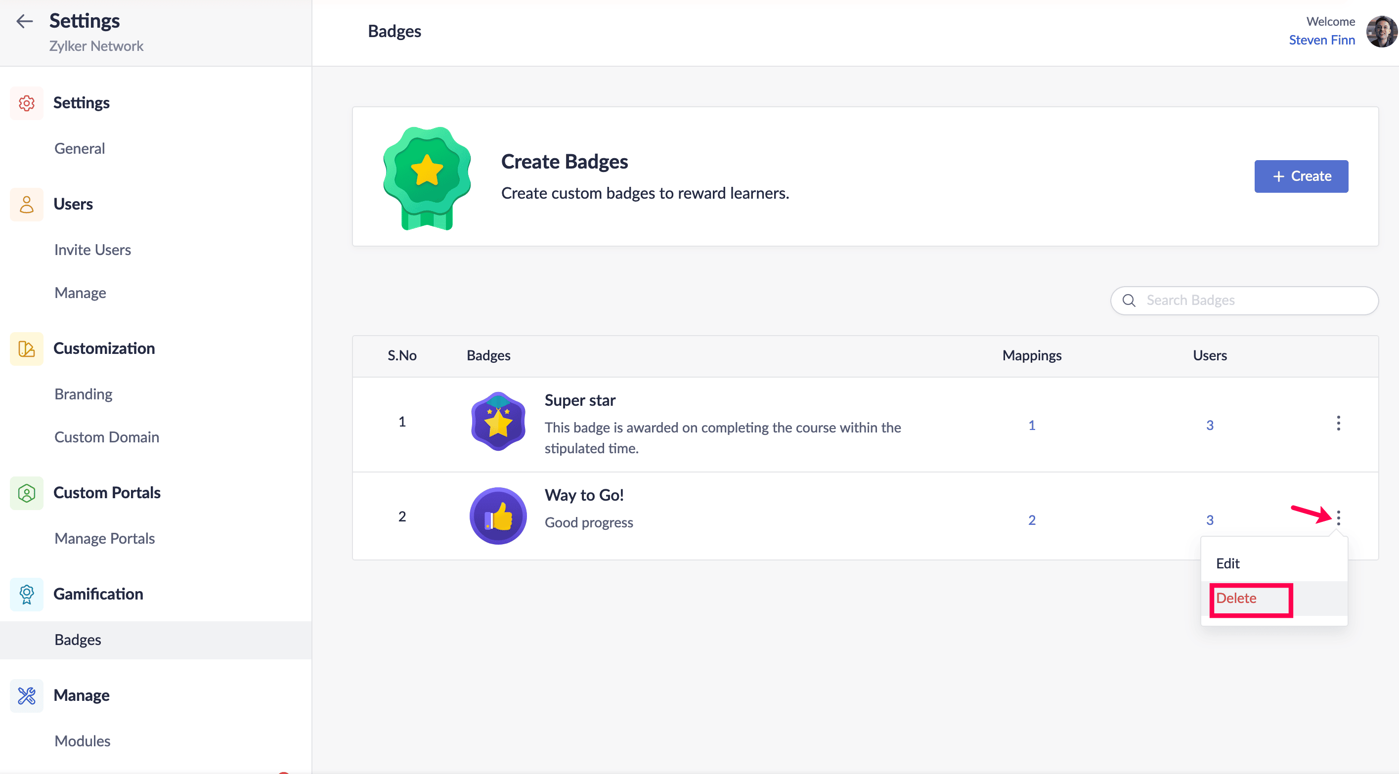Click the Customization palette icon

[x=27, y=348]
